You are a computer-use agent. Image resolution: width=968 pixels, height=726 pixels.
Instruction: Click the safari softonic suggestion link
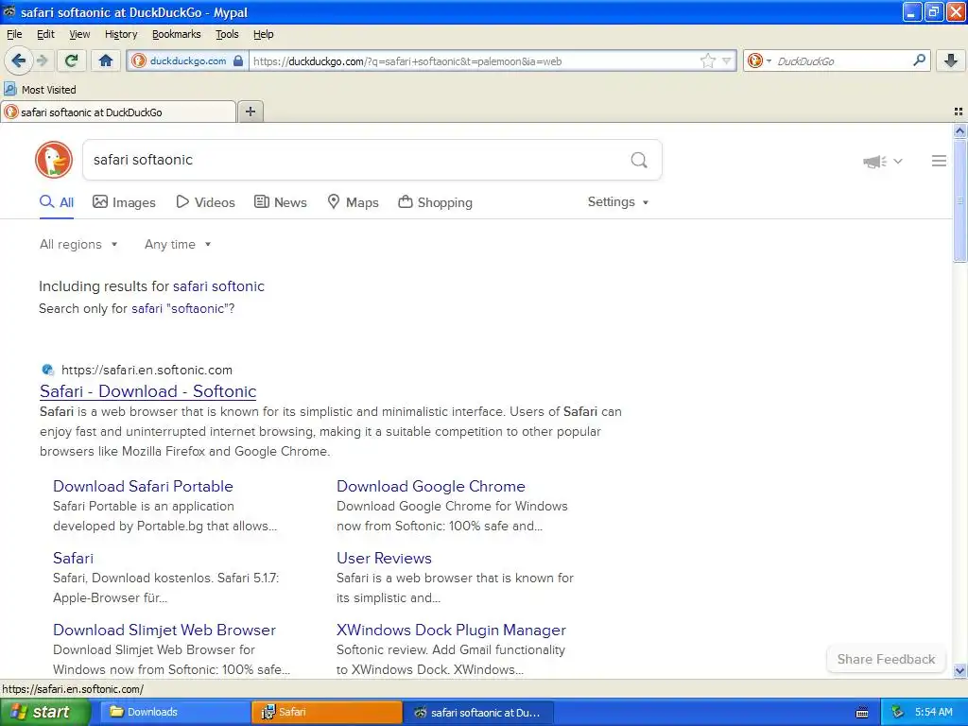point(218,286)
